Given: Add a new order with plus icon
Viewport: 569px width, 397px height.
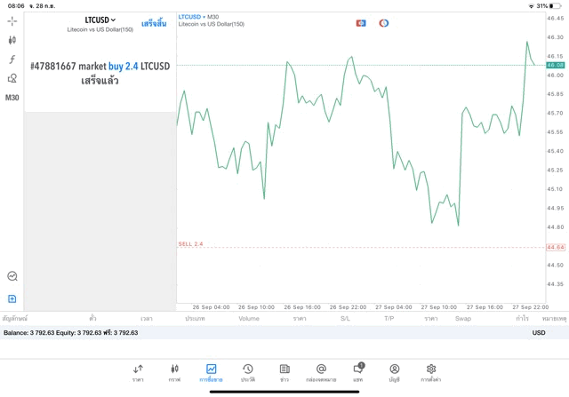Looking at the screenshot, I should tap(12, 298).
